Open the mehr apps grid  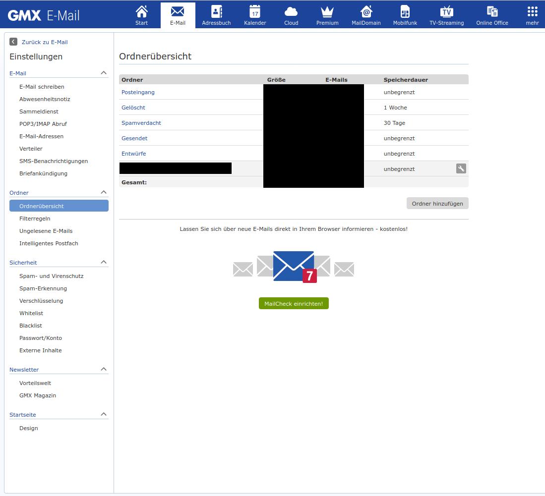[x=532, y=12]
